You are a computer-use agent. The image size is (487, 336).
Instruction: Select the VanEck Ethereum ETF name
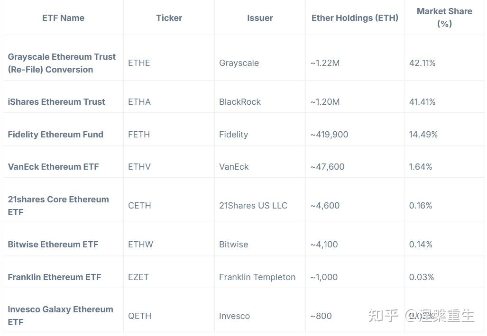[x=54, y=167]
